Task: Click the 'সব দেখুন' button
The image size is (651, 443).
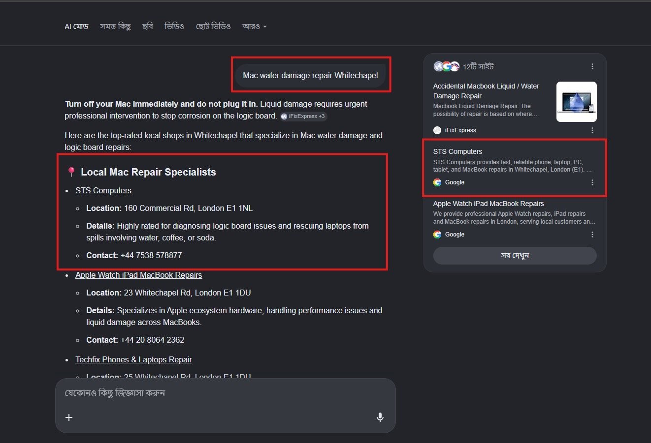Action: coord(515,256)
